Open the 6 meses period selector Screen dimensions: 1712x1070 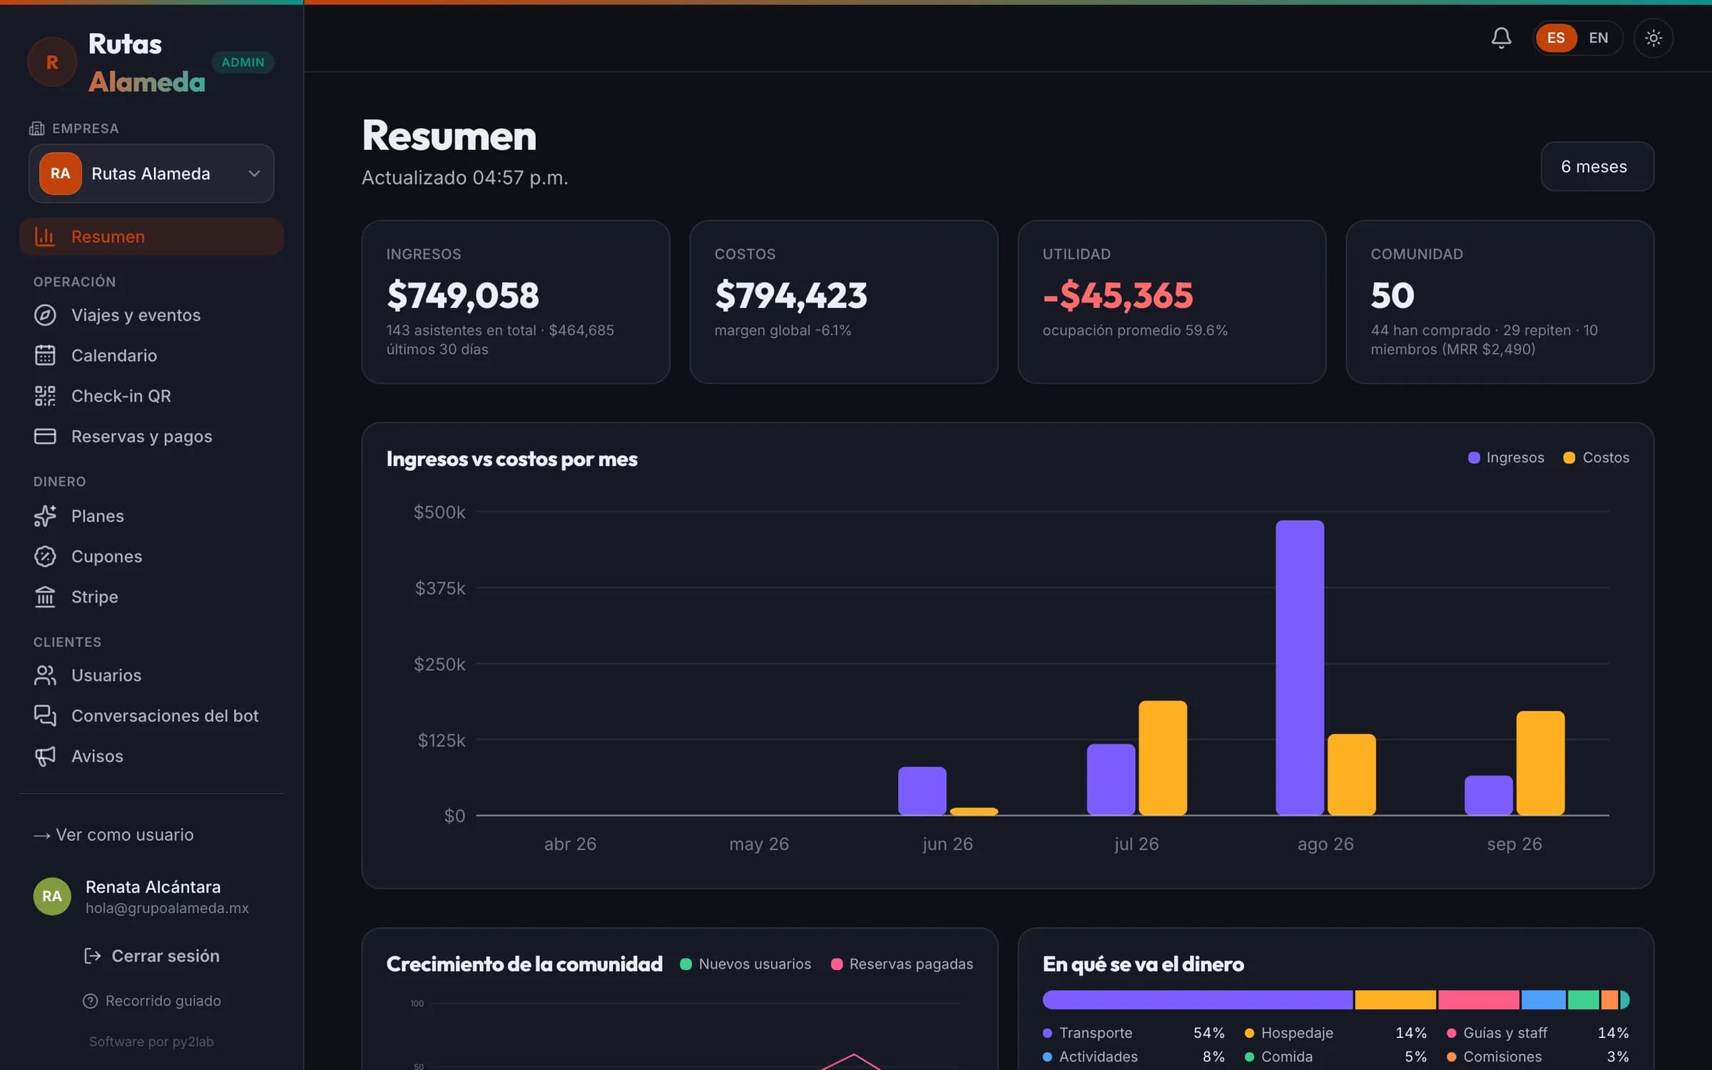click(x=1597, y=166)
